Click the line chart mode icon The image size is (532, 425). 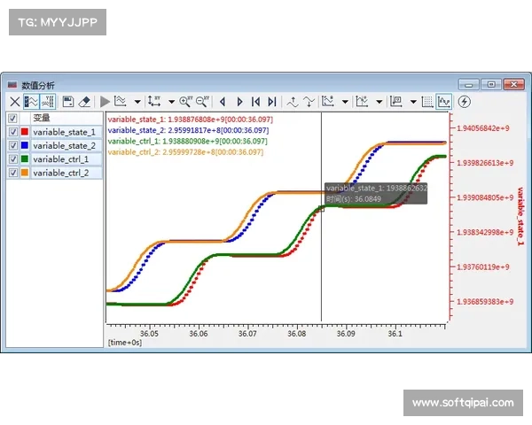pos(121,101)
